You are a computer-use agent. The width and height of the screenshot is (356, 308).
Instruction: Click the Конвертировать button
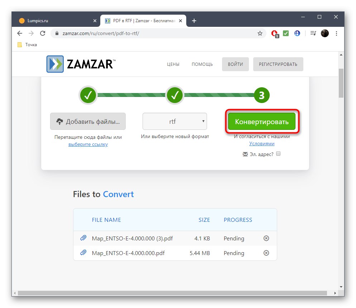point(261,121)
